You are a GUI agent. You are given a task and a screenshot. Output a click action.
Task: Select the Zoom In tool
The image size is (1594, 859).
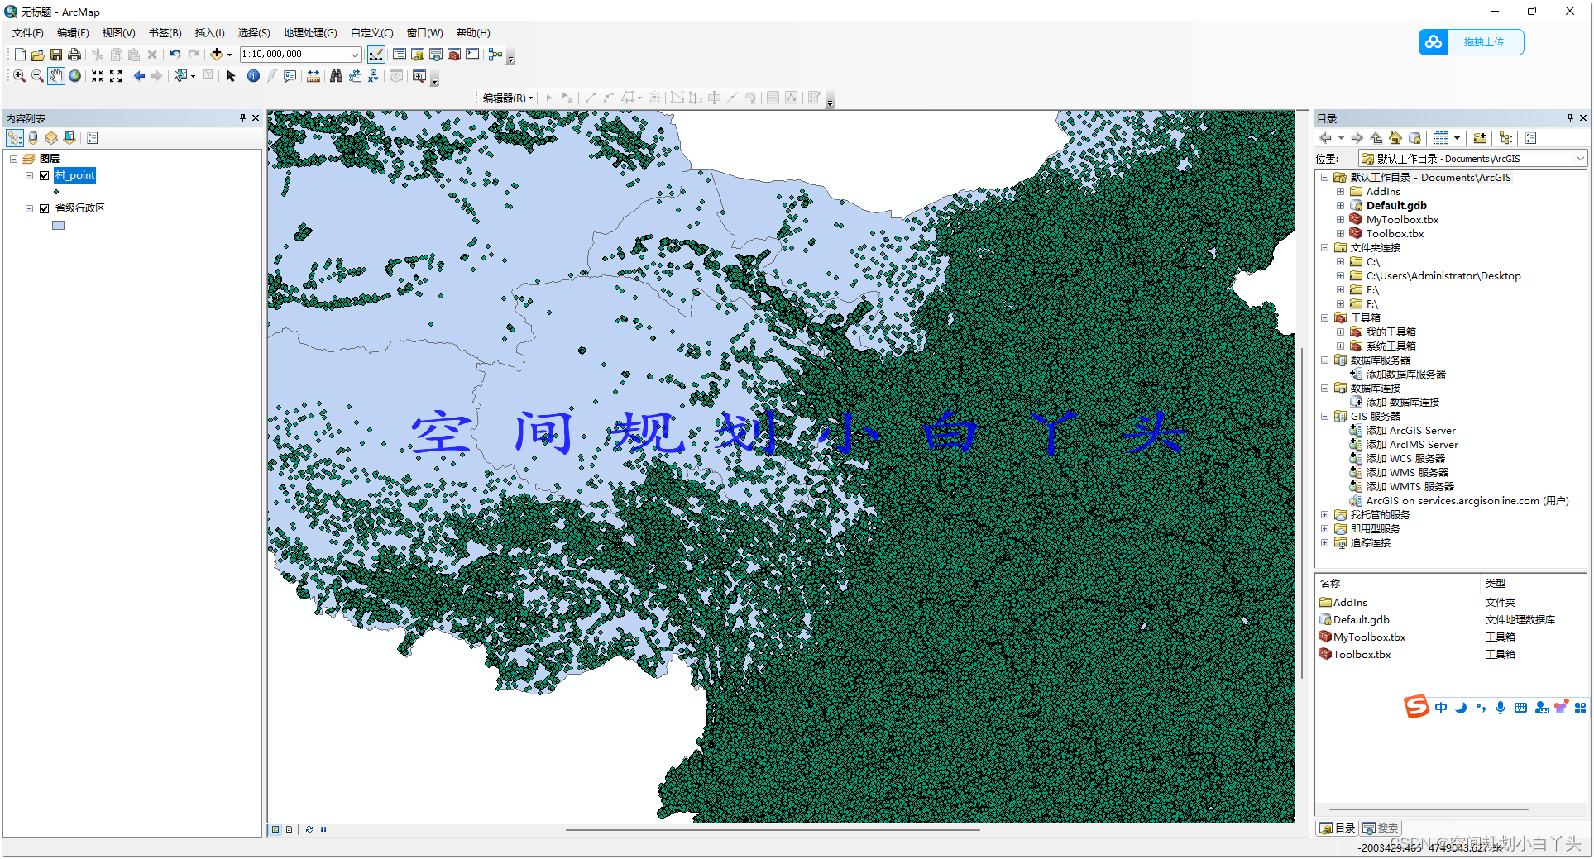(19, 76)
